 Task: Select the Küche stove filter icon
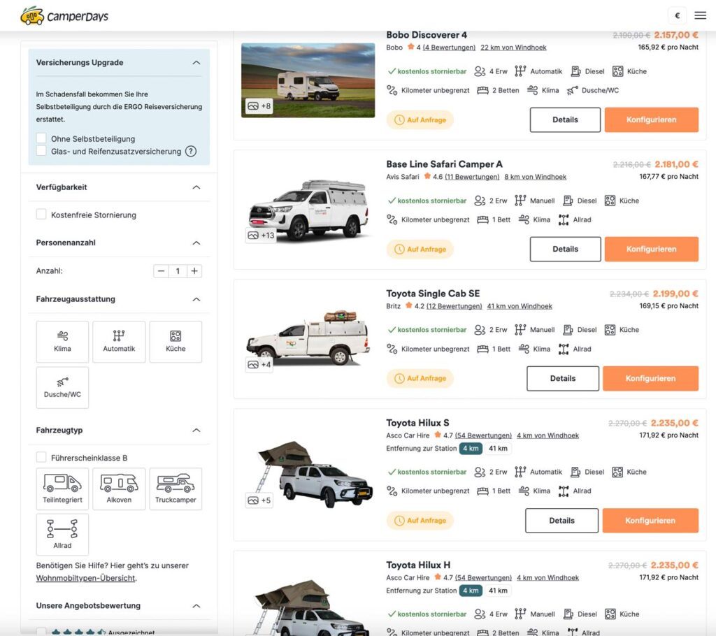tap(176, 341)
